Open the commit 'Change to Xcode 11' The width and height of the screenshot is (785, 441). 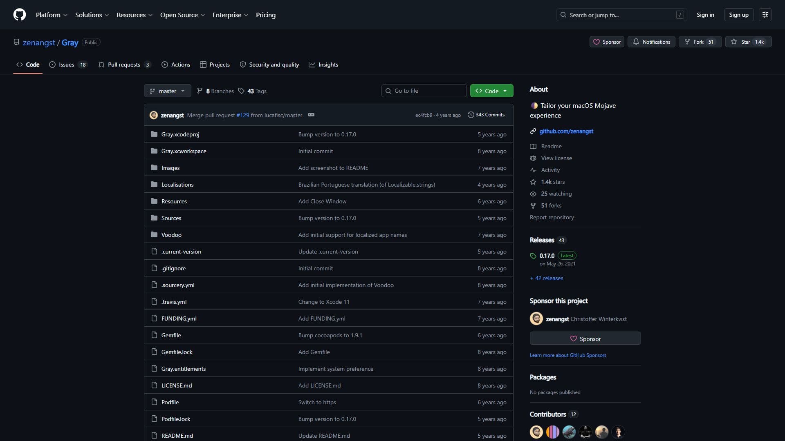pyautogui.click(x=324, y=302)
